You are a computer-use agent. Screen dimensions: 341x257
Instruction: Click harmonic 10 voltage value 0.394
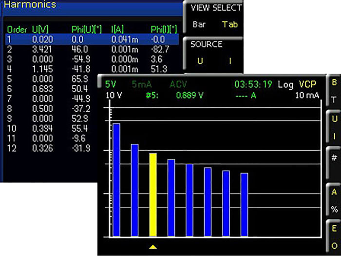(42, 128)
